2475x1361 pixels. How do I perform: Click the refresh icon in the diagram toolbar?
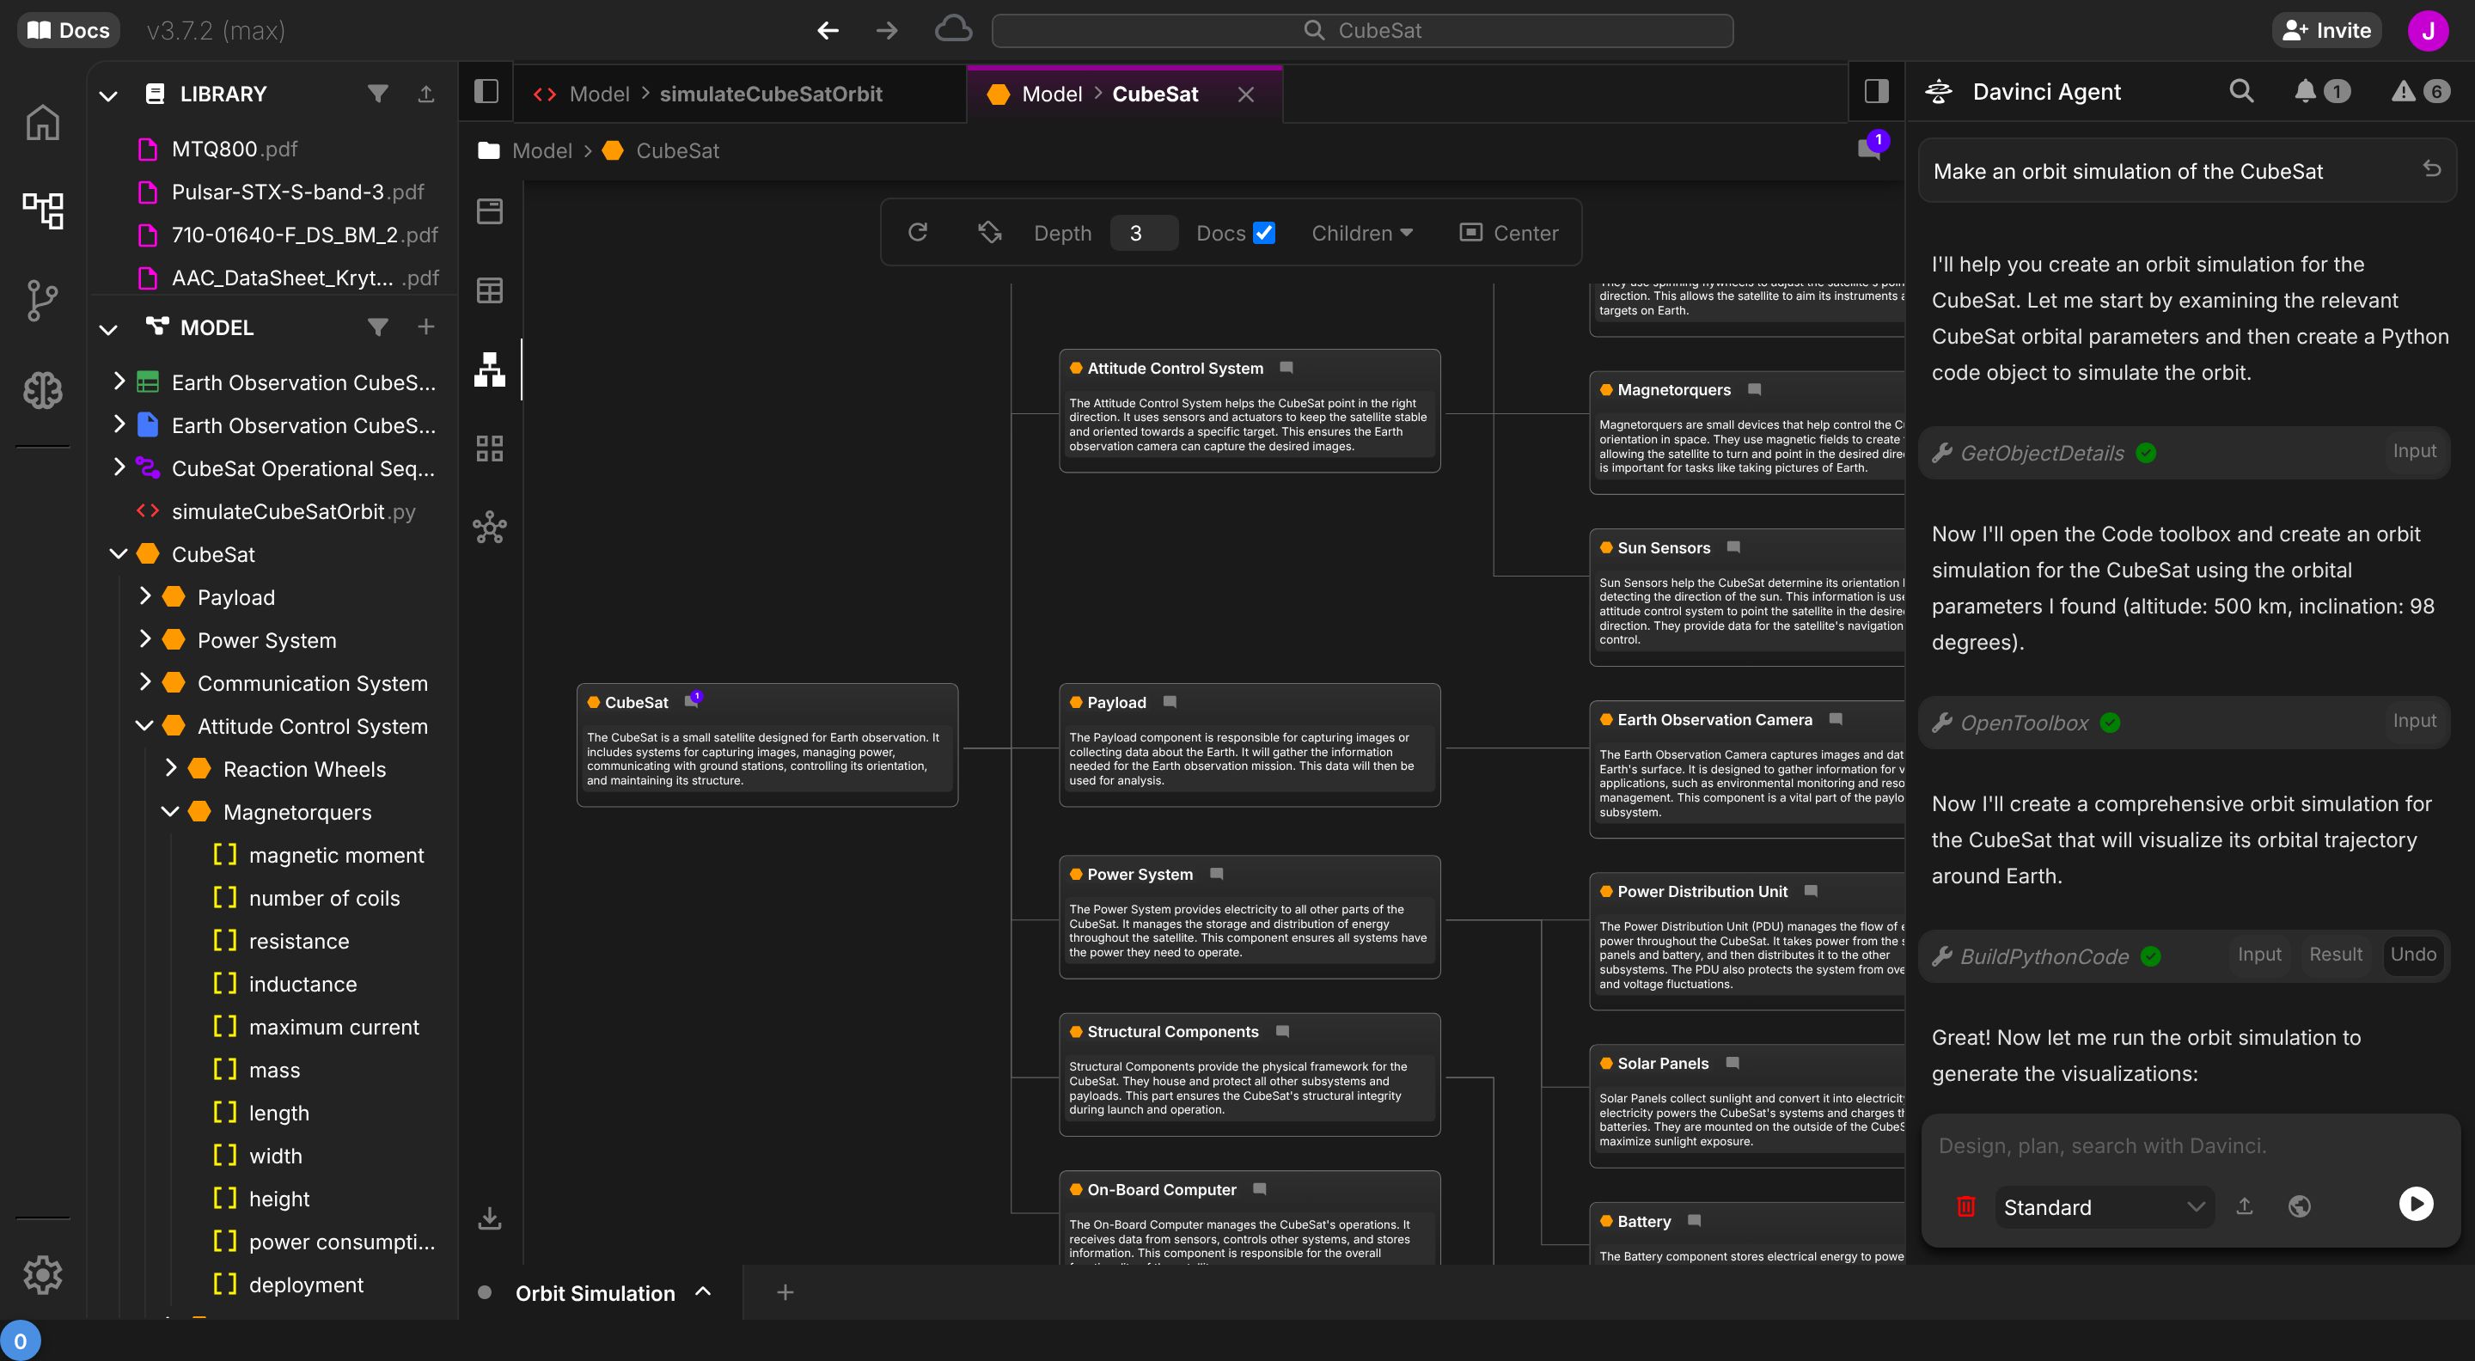tap(918, 233)
